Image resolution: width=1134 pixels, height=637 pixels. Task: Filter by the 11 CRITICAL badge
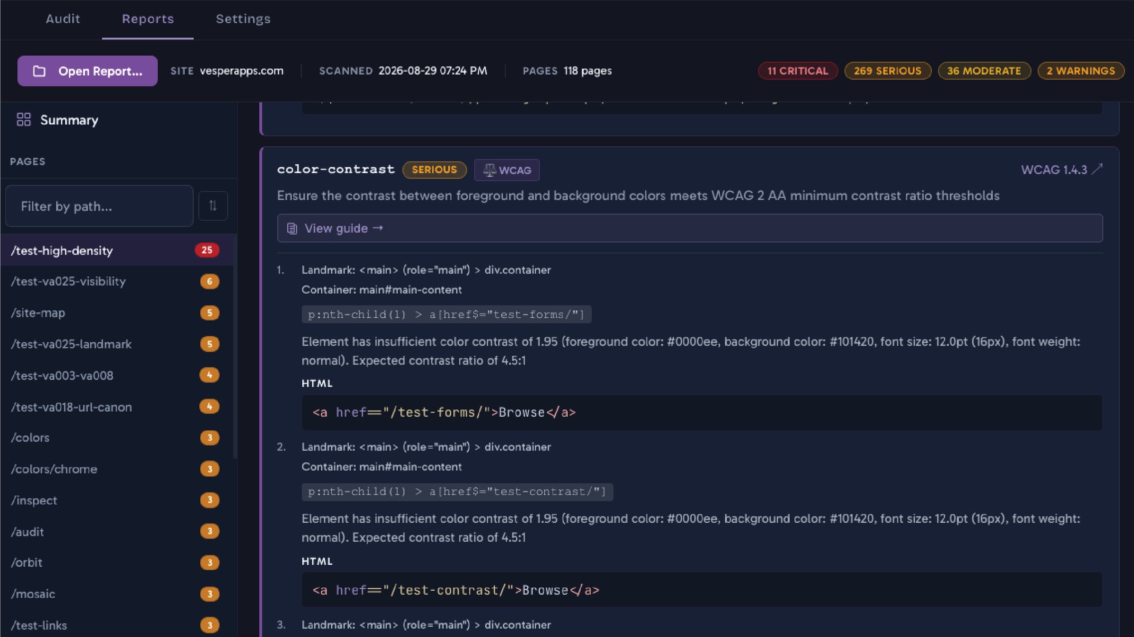(798, 71)
